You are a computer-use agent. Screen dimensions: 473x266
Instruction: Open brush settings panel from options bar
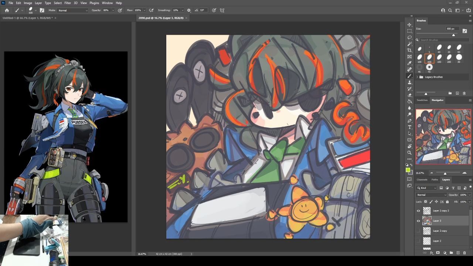coord(42,10)
